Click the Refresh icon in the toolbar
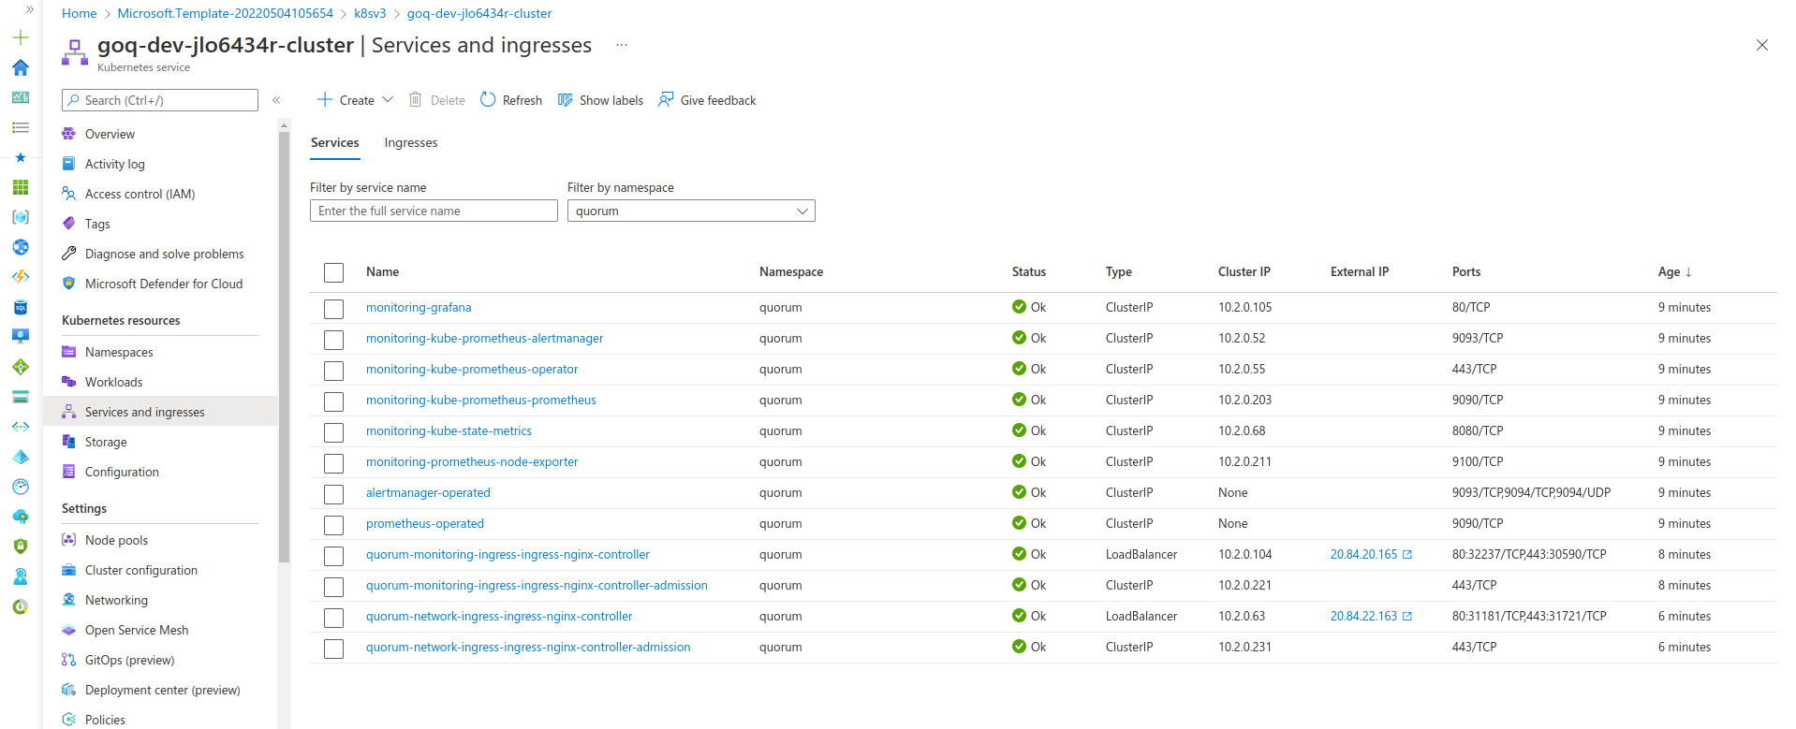 tap(488, 100)
